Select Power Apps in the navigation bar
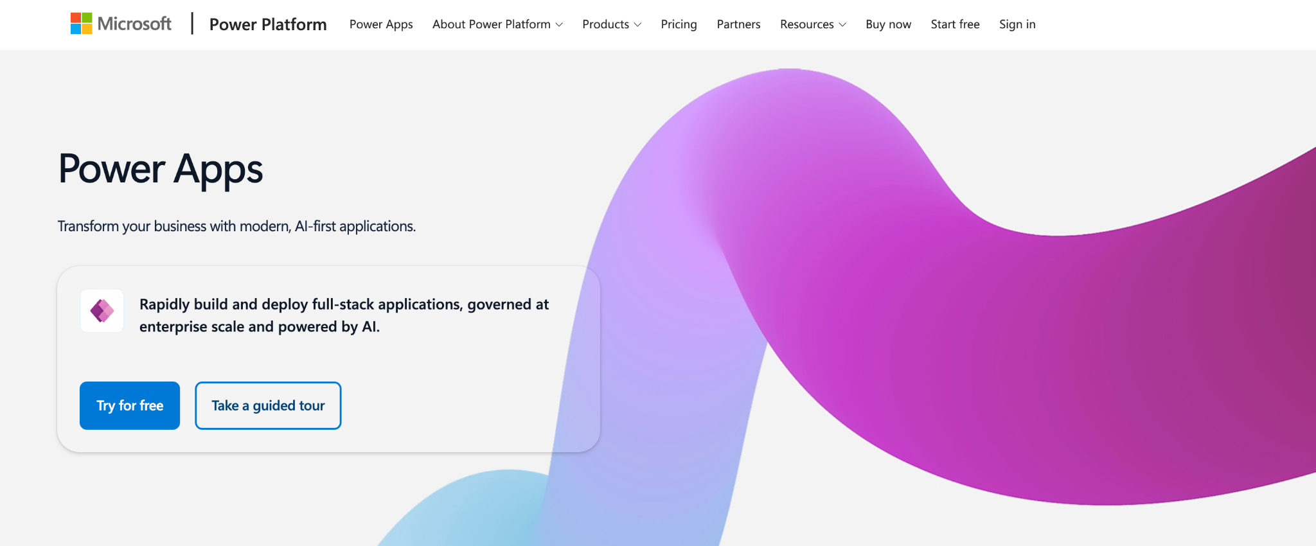 (x=381, y=24)
